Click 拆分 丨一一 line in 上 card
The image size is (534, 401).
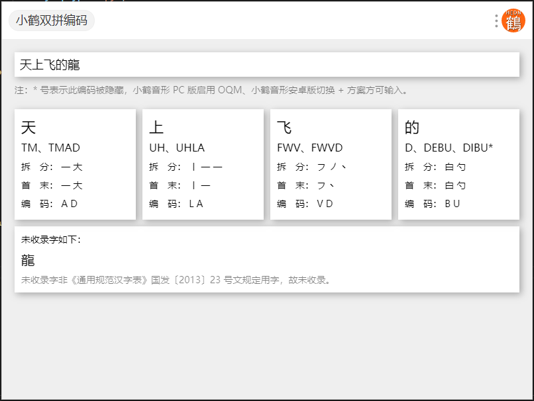tap(186, 167)
